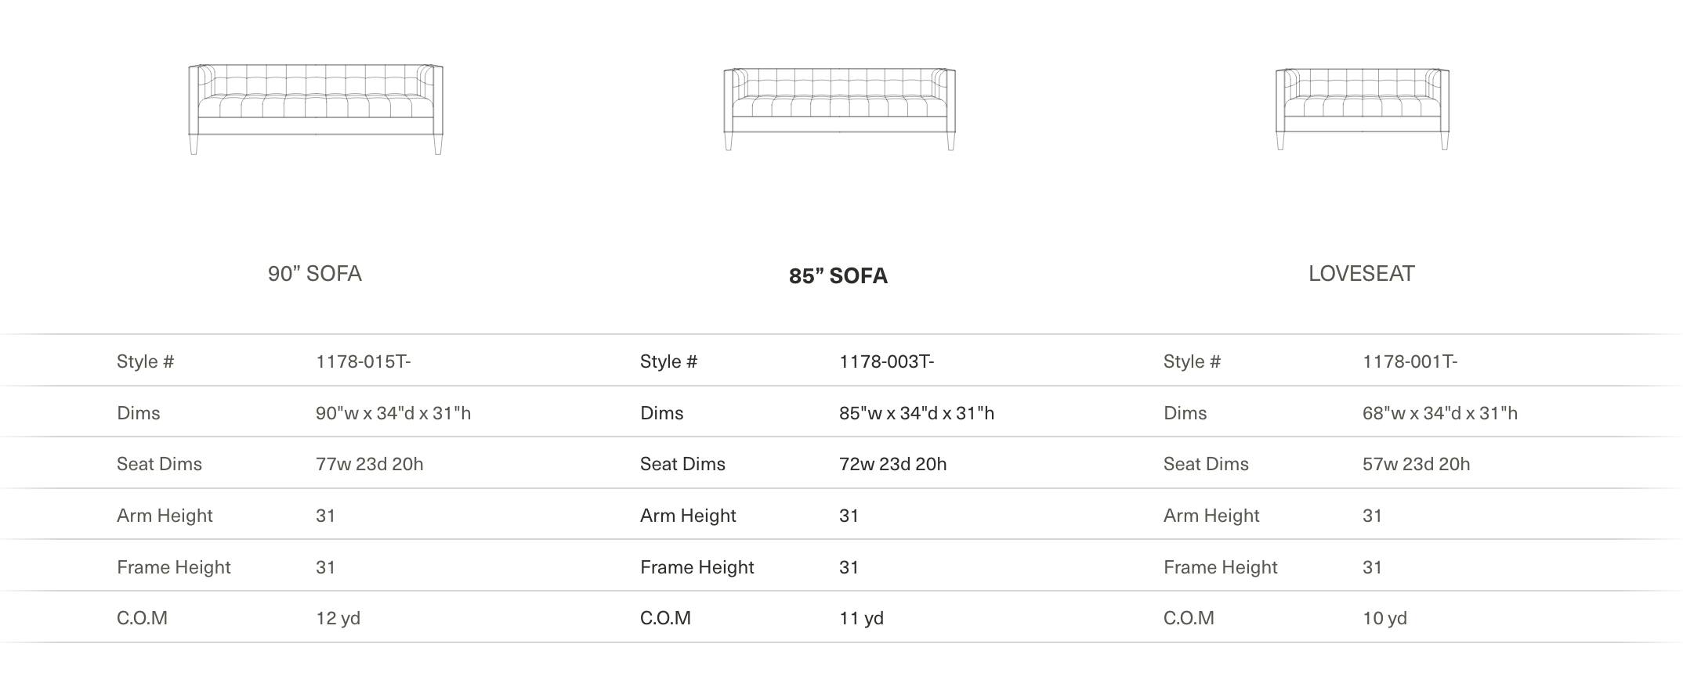
Task: Click the Arm Height label under 90" sofa
Action: pos(165,516)
